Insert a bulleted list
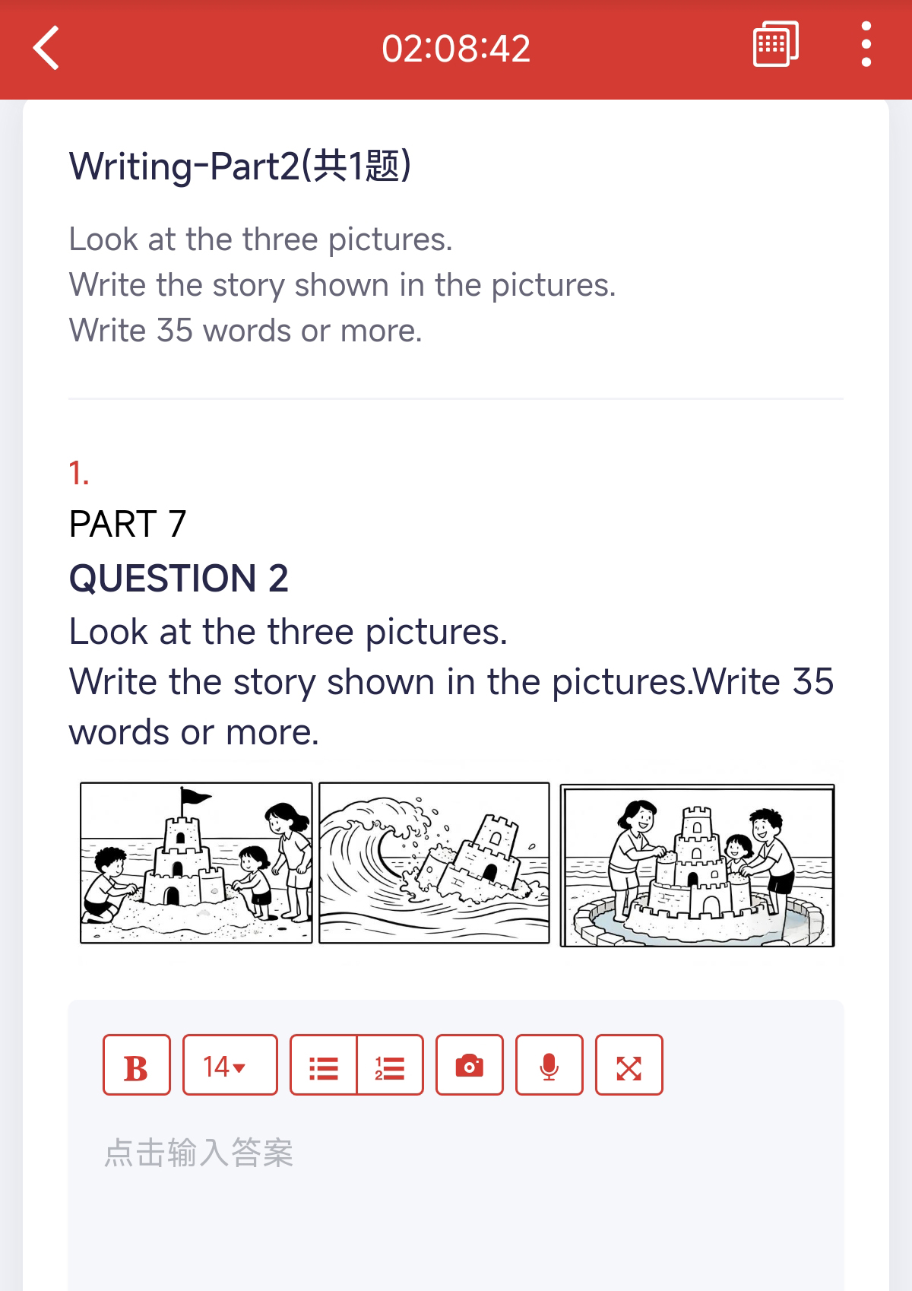The image size is (912, 1291). (324, 1065)
